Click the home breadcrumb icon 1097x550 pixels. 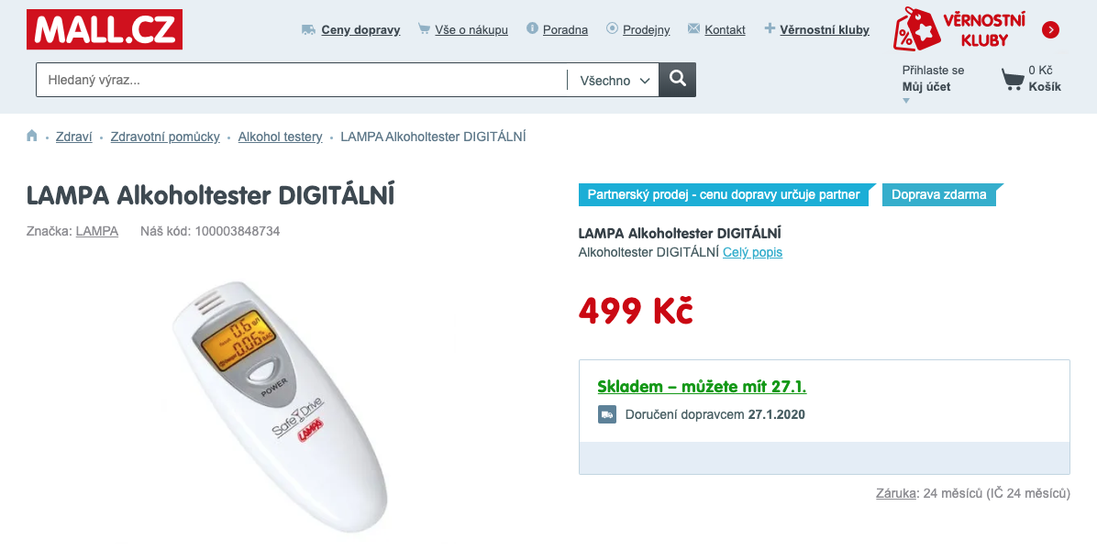31,136
